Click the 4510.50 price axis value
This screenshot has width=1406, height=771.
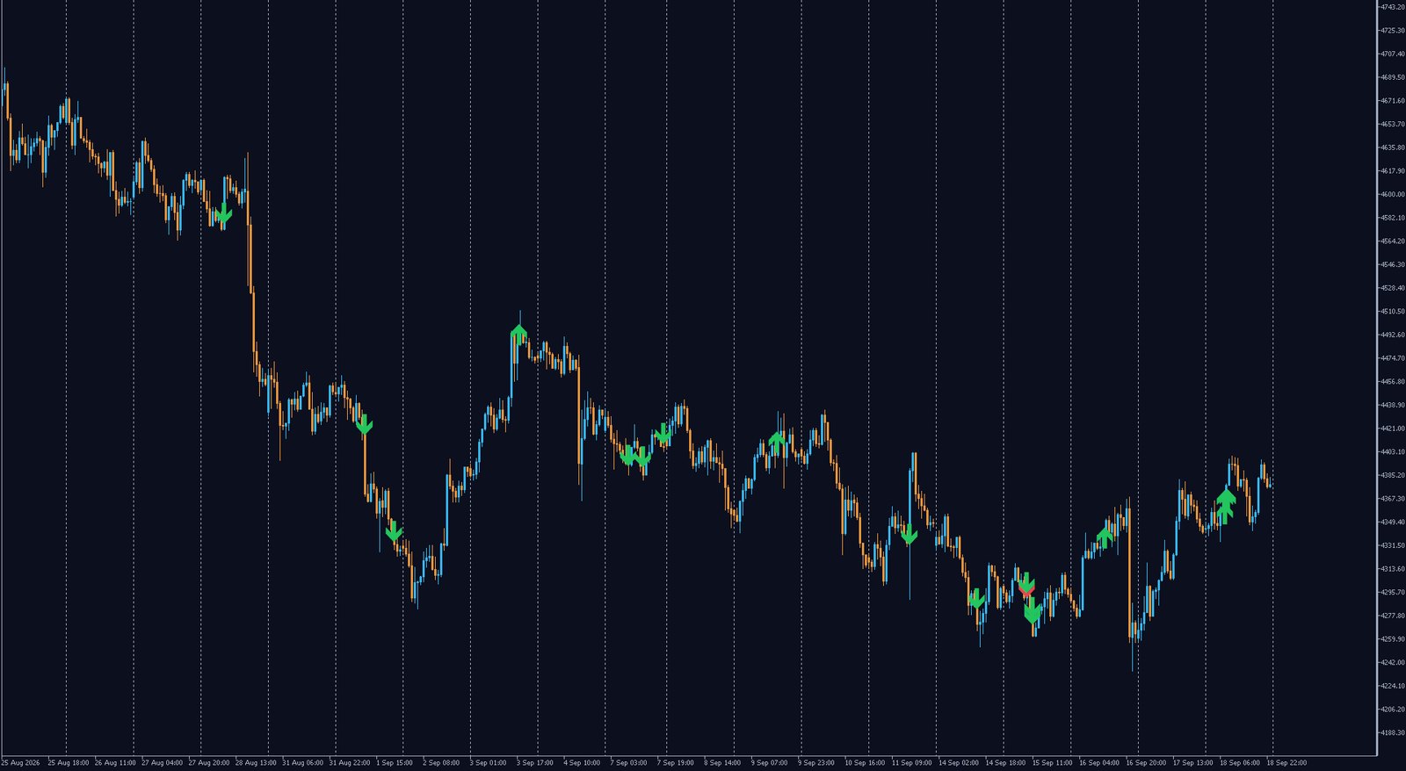(1393, 312)
